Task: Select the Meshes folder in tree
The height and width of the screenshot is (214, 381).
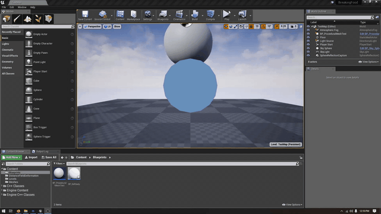Action: pyautogui.click(x=13, y=182)
